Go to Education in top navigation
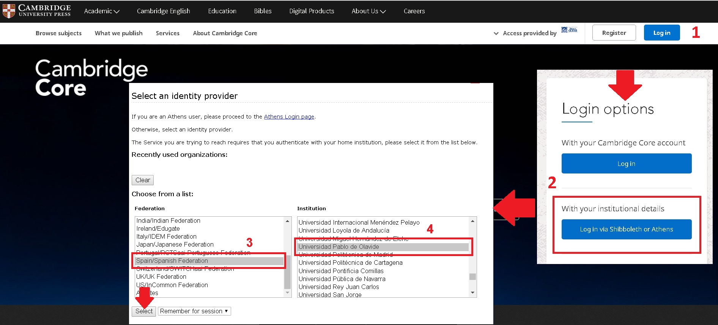Viewport: 718px width, 325px height. click(x=222, y=11)
